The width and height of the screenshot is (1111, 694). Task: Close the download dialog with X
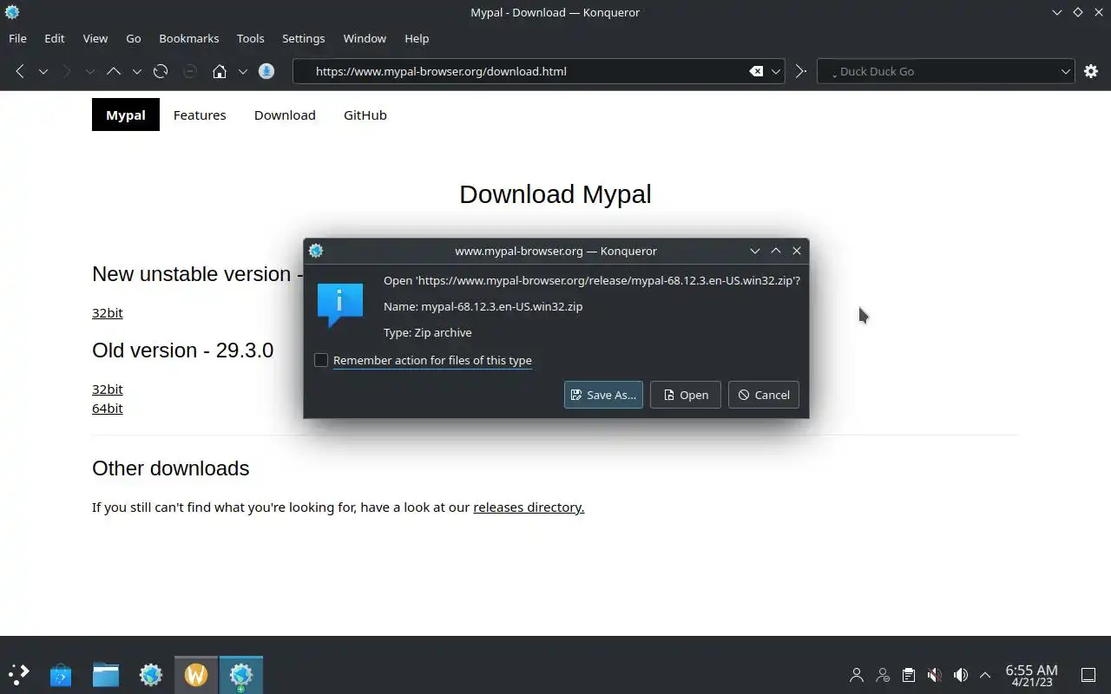[x=797, y=251]
